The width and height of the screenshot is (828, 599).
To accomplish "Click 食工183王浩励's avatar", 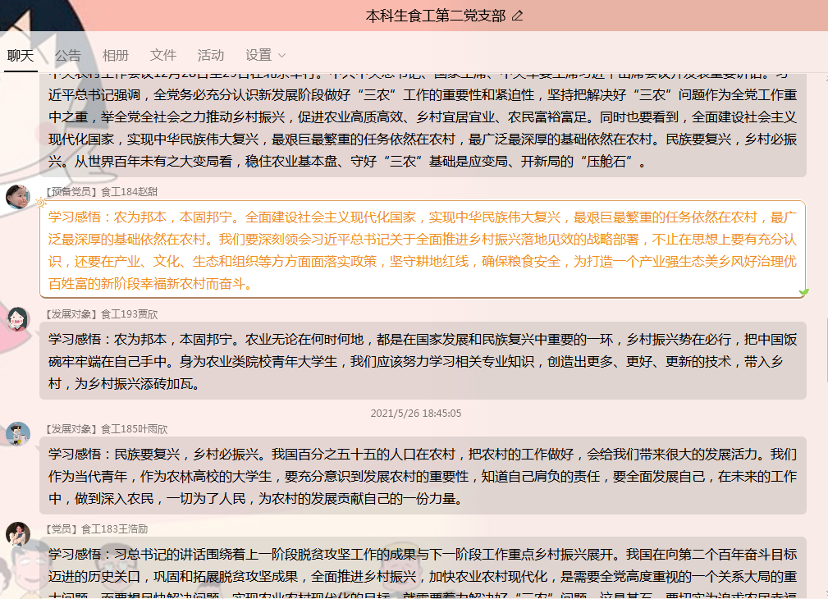I will (18, 534).
